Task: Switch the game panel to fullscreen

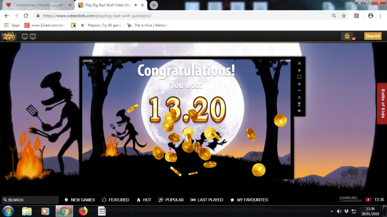Action: 299,77
